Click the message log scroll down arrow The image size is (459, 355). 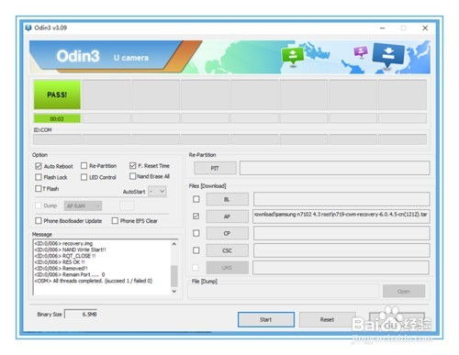point(174,291)
